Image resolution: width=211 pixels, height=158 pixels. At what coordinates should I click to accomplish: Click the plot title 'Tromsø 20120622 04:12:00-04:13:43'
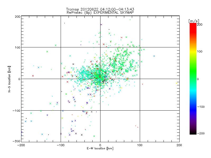pos(100,9)
